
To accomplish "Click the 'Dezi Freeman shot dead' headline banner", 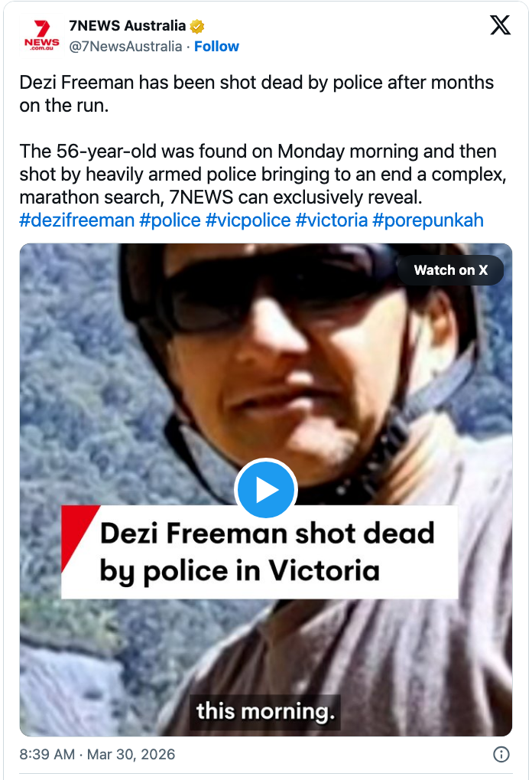I will point(260,552).
